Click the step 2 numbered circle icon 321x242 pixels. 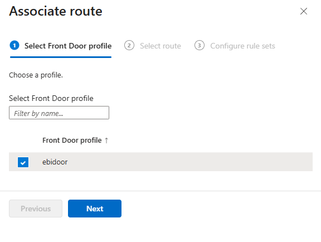(x=129, y=46)
